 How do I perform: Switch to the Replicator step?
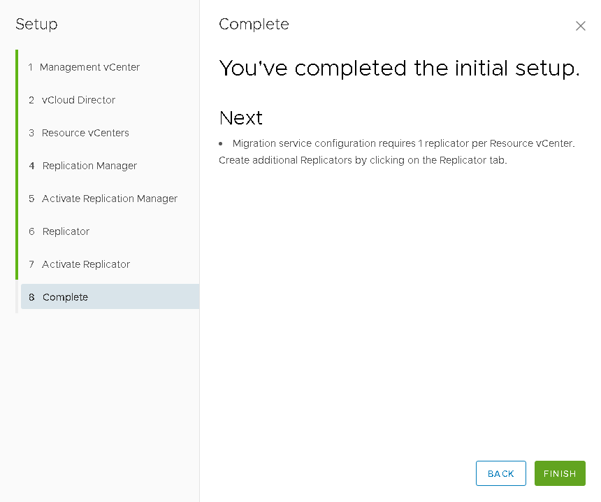tap(66, 231)
